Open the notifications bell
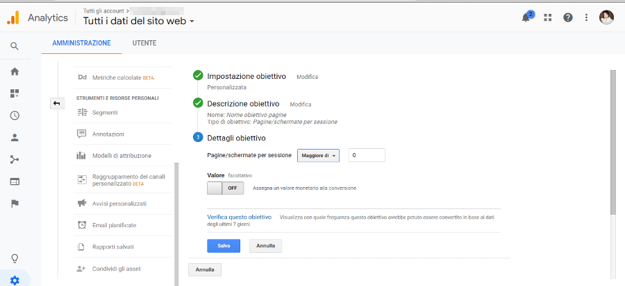 click(526, 17)
